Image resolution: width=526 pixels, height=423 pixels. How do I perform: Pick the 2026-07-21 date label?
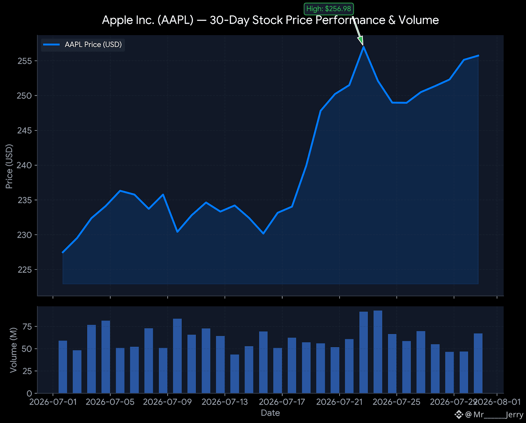(x=339, y=402)
